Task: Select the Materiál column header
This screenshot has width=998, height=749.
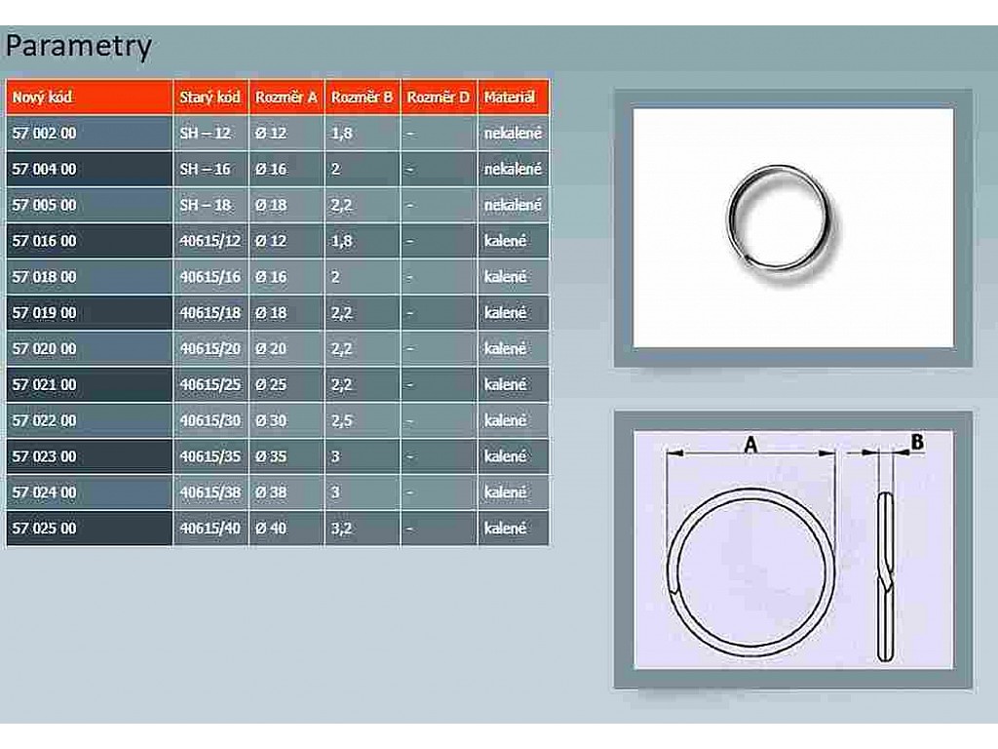Action: [x=510, y=98]
